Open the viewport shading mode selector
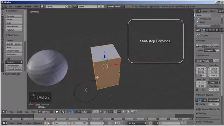 pyautogui.click(x=58, y=112)
